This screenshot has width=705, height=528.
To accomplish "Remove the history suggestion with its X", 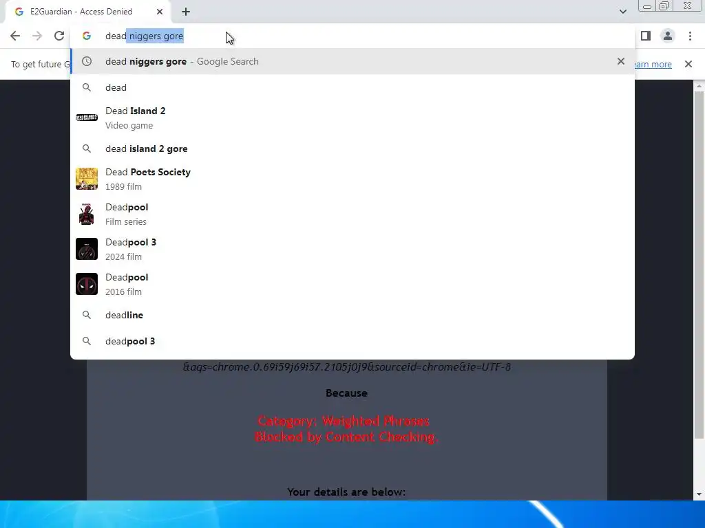I will click(621, 61).
